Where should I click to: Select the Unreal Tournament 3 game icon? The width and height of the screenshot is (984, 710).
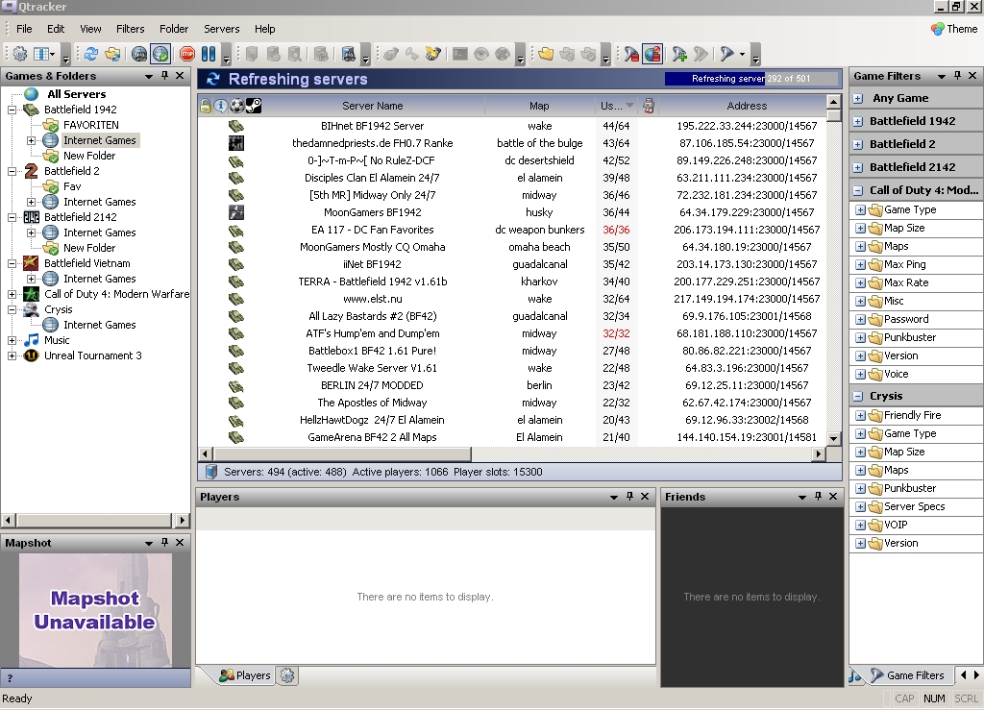click(x=31, y=355)
